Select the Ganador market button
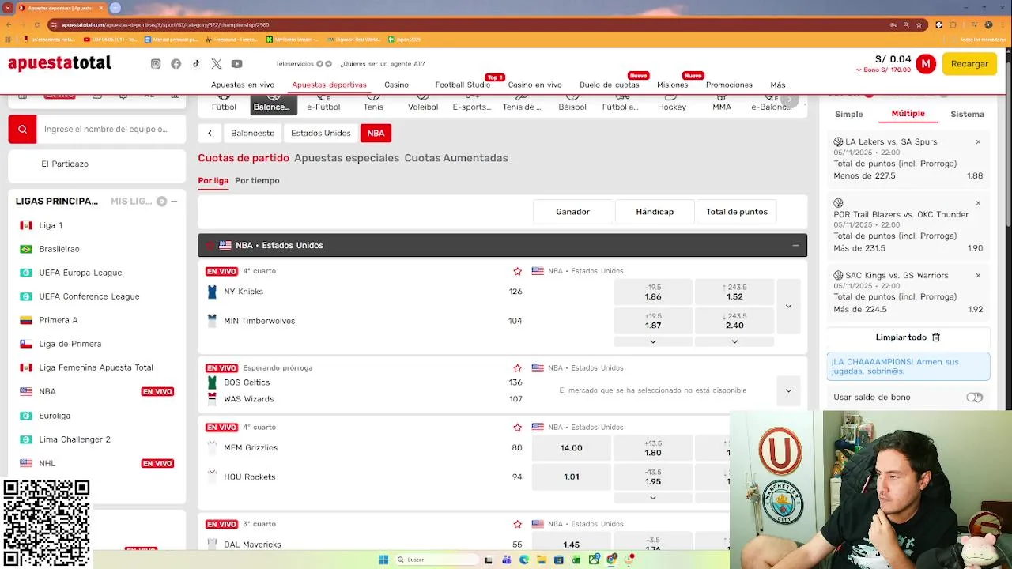 [572, 212]
